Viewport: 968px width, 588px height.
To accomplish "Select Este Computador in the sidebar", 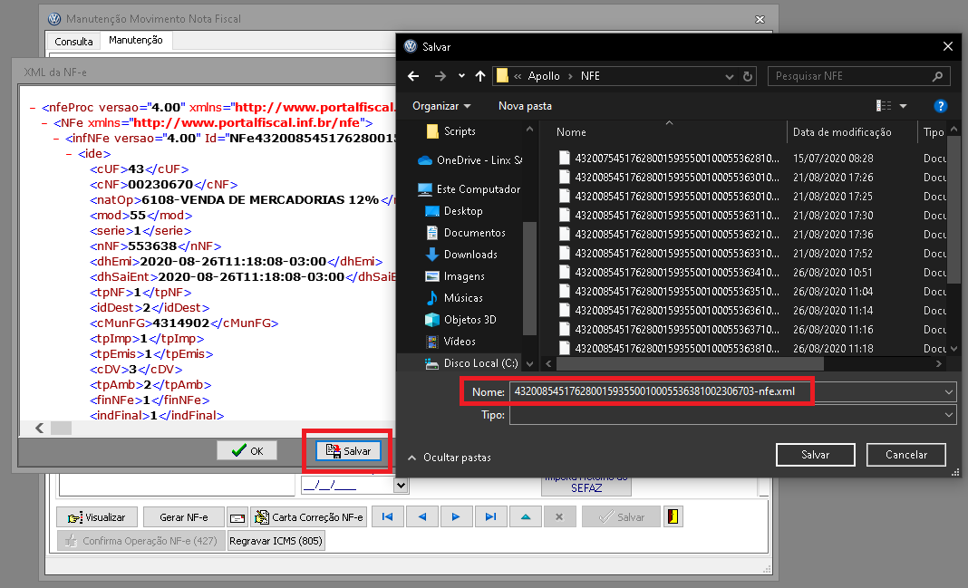I will pos(469,189).
